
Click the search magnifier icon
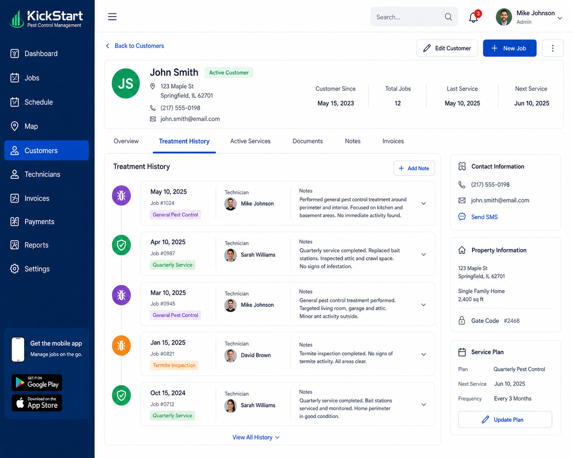pos(448,17)
